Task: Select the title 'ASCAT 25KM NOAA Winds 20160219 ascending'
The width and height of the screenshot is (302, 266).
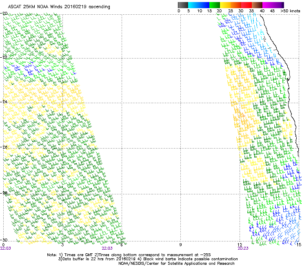Action: [59, 7]
